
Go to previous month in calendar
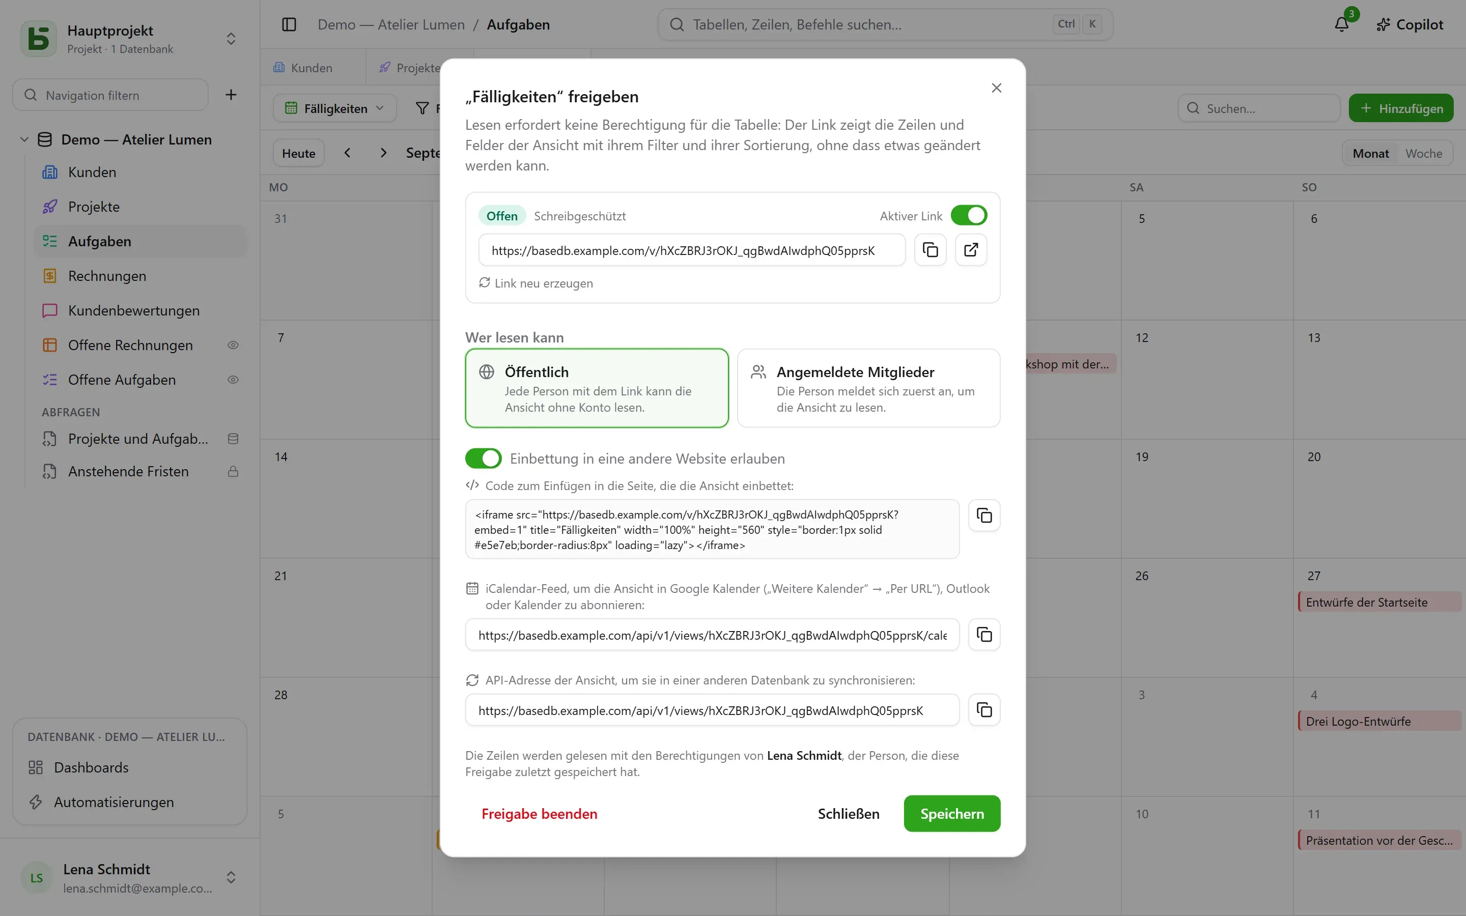347,153
